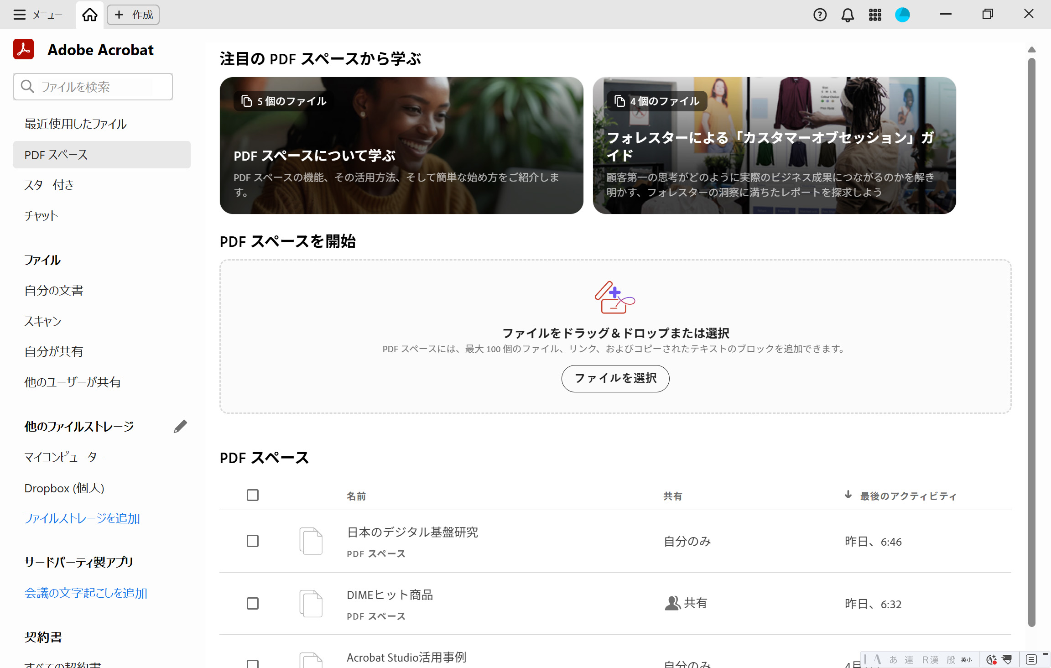Click the file icon of DIMEヒット商品

click(x=311, y=604)
